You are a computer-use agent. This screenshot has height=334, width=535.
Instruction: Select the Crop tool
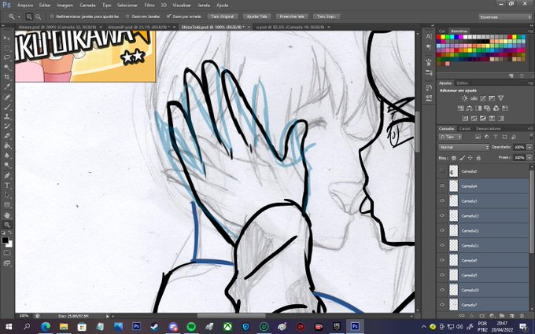click(7, 77)
